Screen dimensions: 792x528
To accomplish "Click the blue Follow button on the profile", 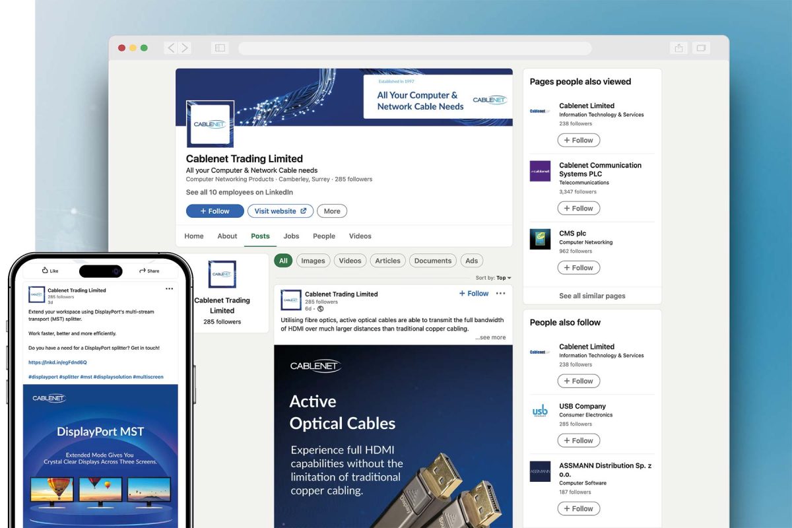I will point(214,211).
